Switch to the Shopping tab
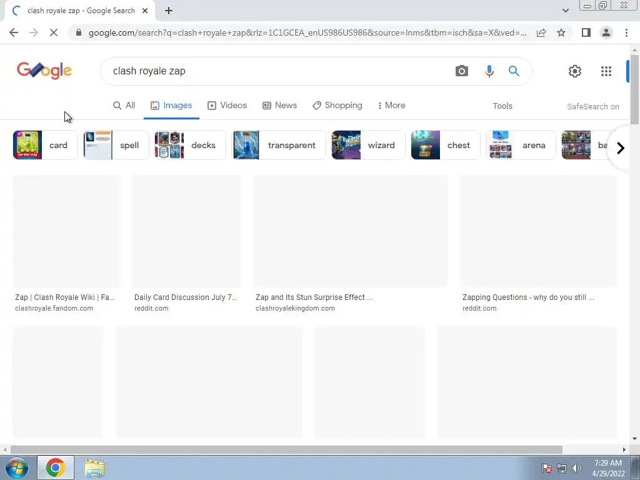This screenshot has height=480, width=640. [337, 105]
